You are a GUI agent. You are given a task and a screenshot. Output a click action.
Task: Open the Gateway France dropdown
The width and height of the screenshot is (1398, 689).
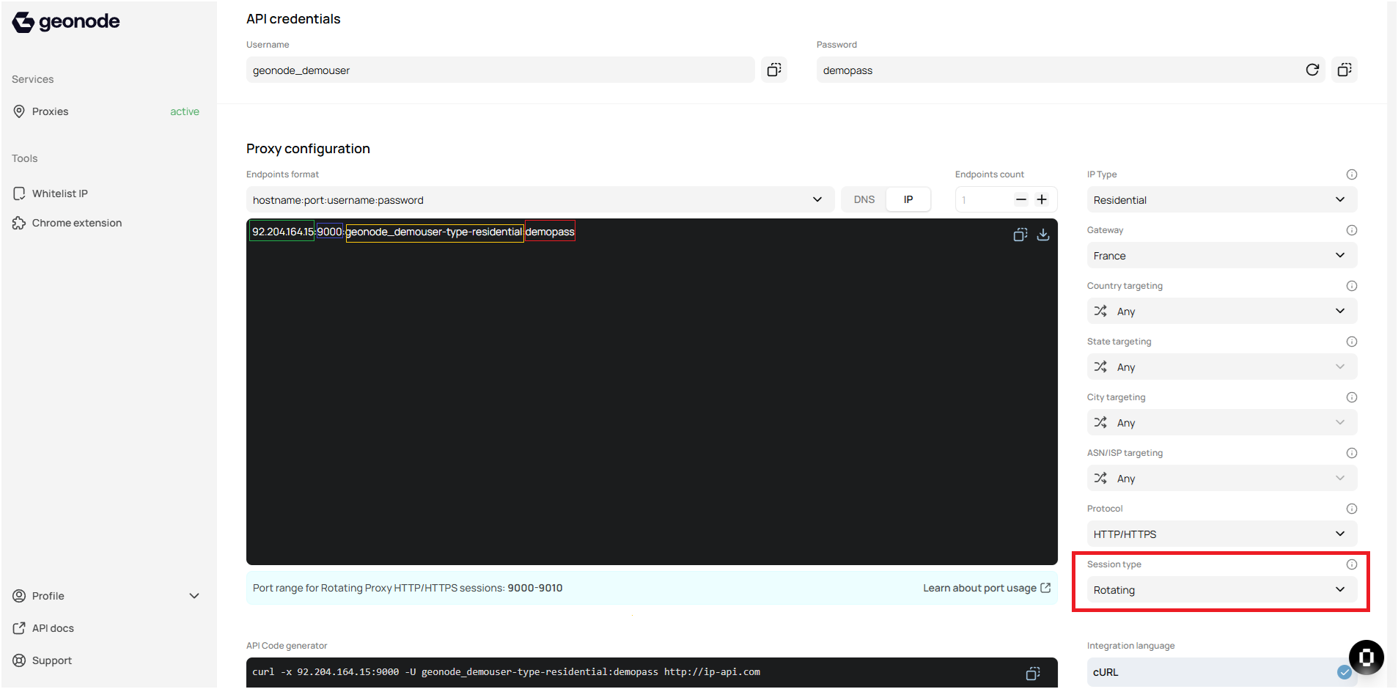click(x=1222, y=255)
